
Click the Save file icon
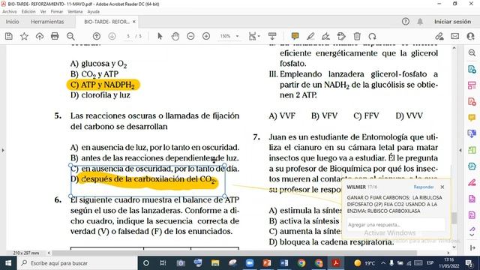9,36
